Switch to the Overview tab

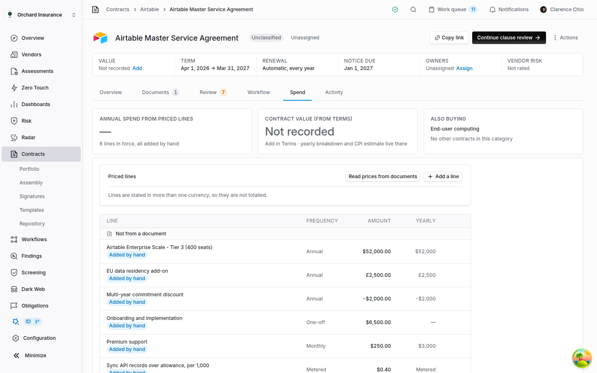point(111,92)
